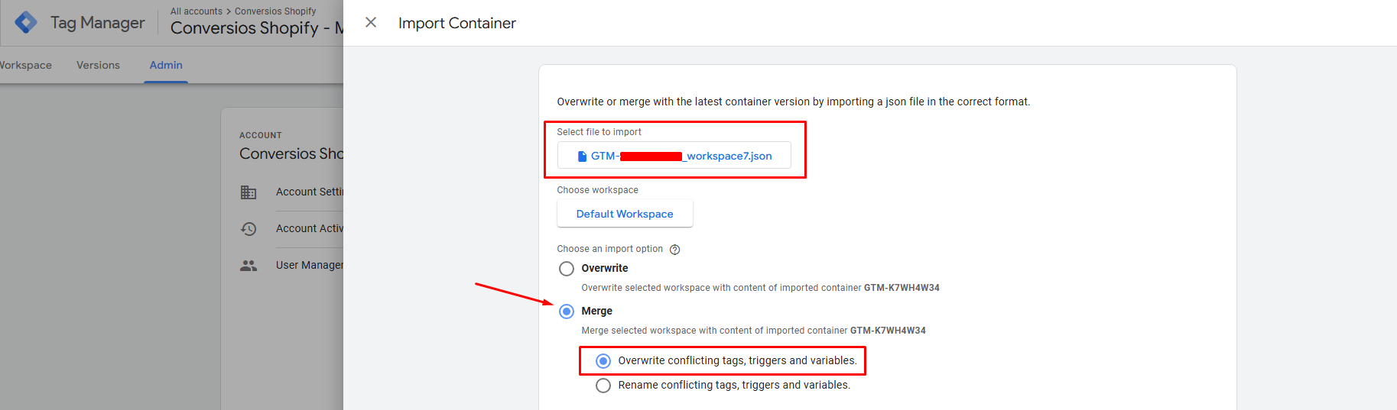Click the Import Container heading

[457, 23]
